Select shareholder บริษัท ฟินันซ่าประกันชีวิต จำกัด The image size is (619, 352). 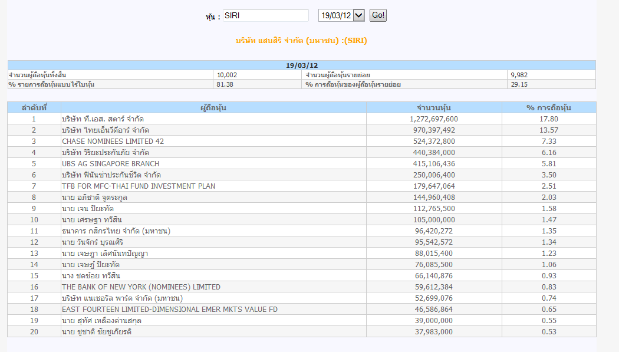point(111,175)
